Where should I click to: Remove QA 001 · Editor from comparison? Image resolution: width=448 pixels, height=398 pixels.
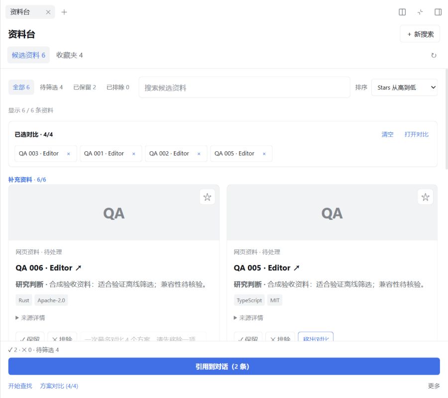point(133,154)
